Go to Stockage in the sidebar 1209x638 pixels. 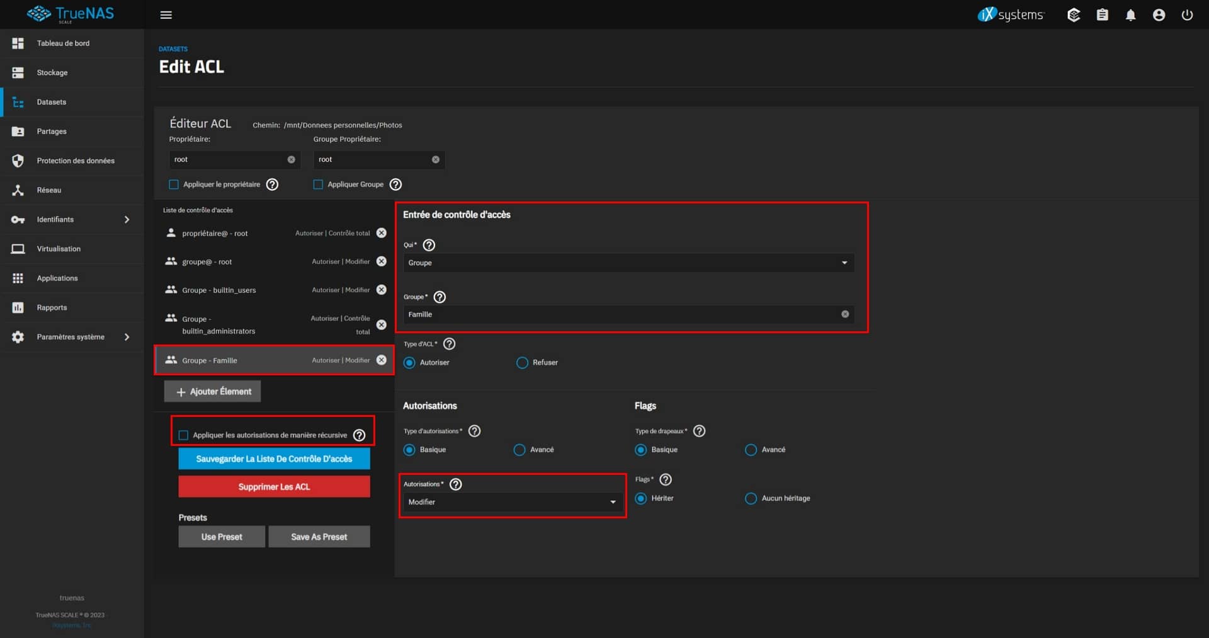pos(52,72)
